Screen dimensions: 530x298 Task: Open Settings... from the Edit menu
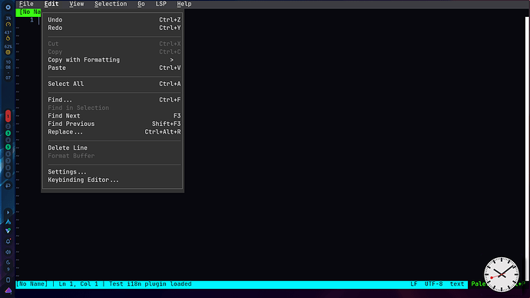pyautogui.click(x=114, y=171)
